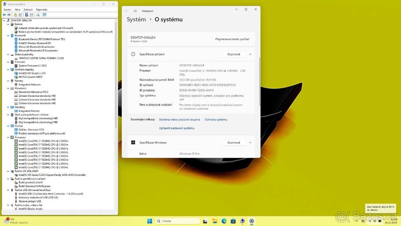Screen dimensions: 401x226
Task: Click the forward navigation arrow in Device Manager toolbar
Action: click(9, 15)
